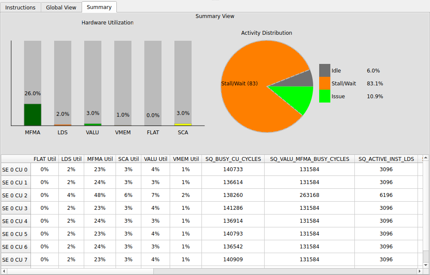
Task: Select the SE 0 CU 7 row header
Action: (x=15, y=260)
